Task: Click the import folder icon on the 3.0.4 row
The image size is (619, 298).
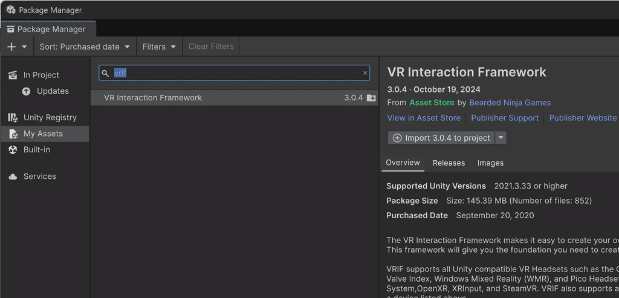Action: pos(371,98)
